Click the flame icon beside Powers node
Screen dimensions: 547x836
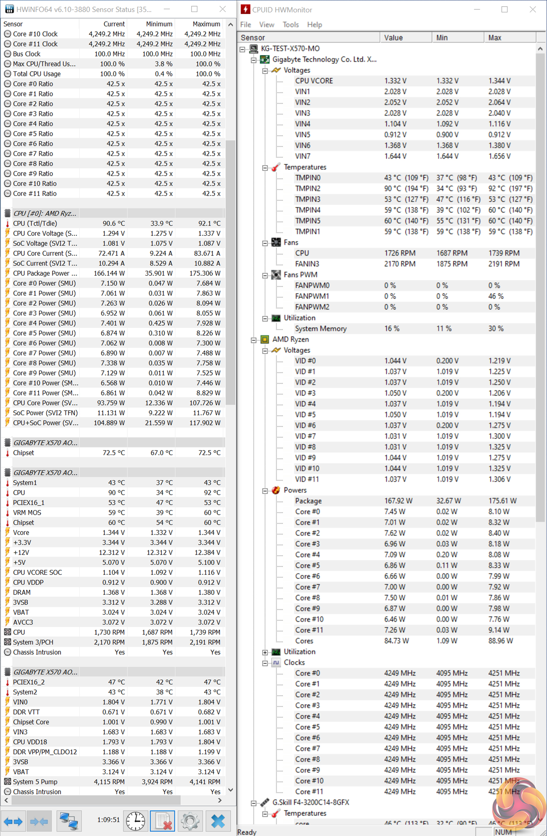point(276,490)
